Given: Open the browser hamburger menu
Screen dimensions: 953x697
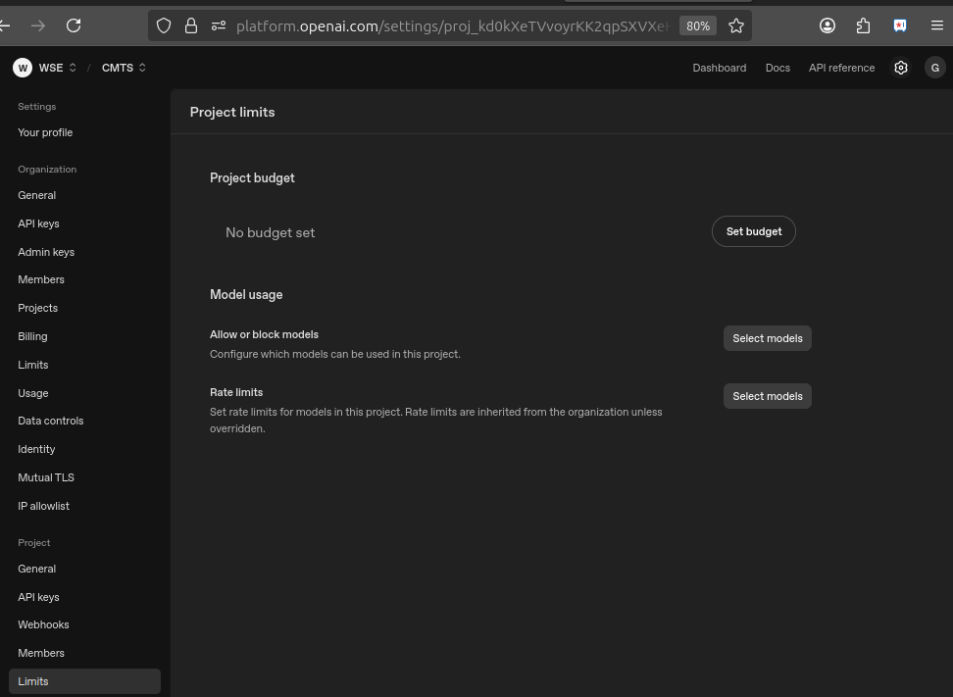Looking at the screenshot, I should [x=936, y=25].
